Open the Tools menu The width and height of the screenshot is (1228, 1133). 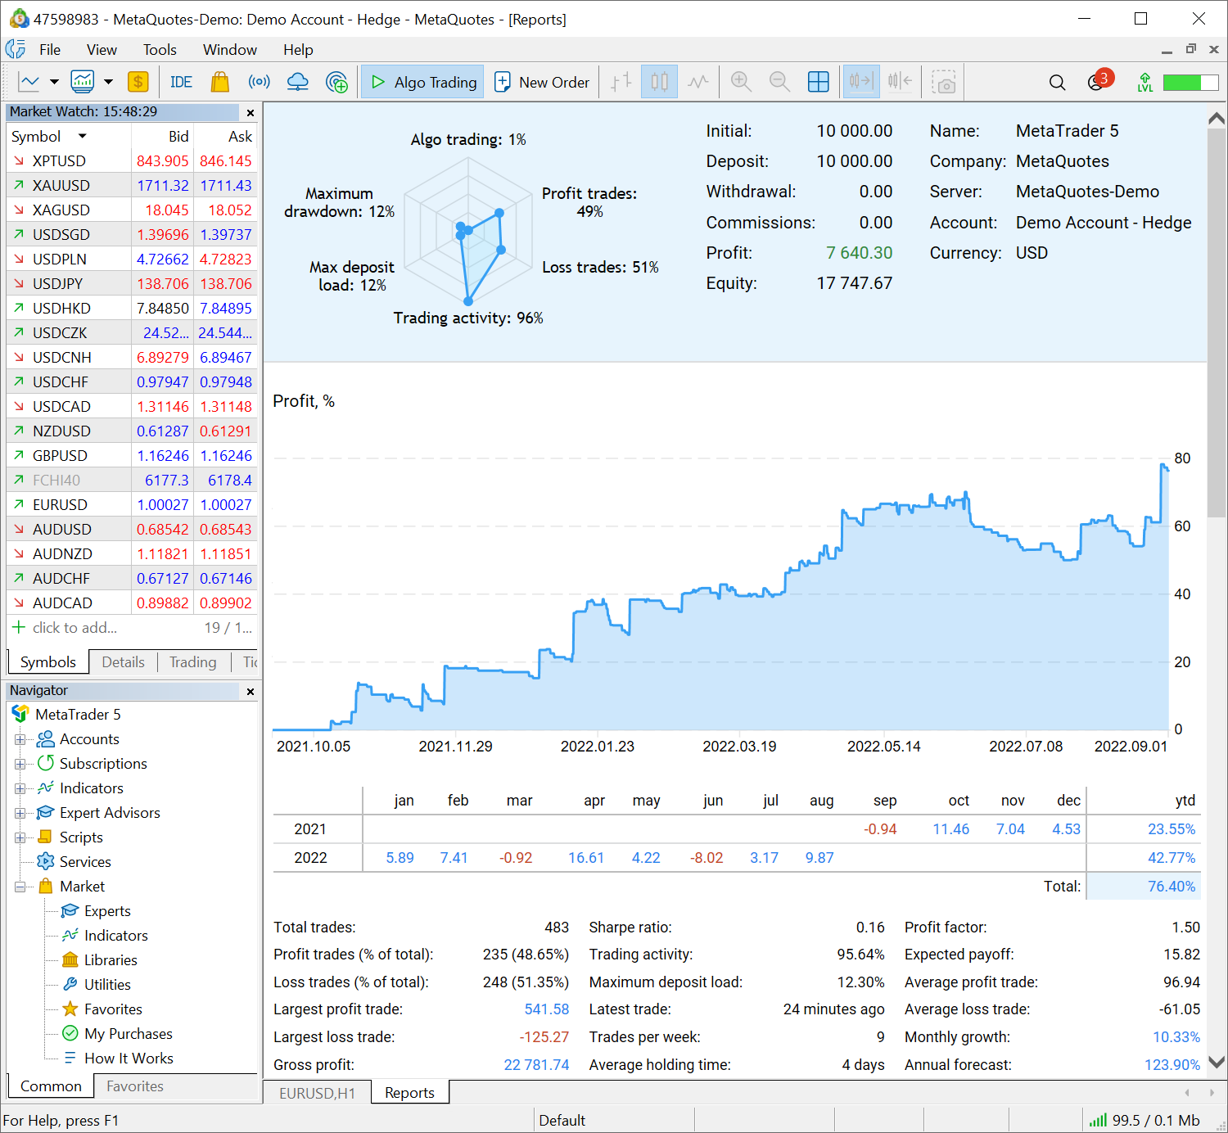(160, 50)
